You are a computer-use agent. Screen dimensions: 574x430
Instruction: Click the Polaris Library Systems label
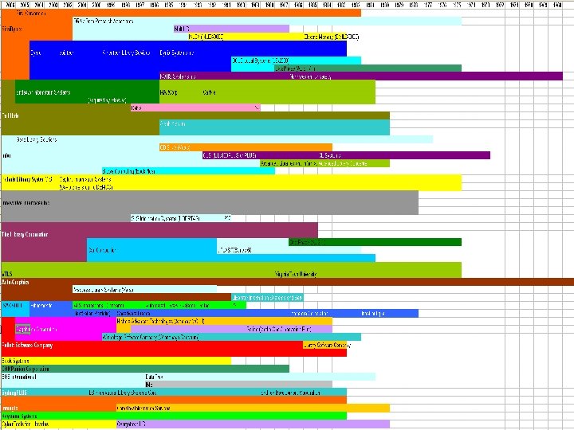[x=27, y=179]
